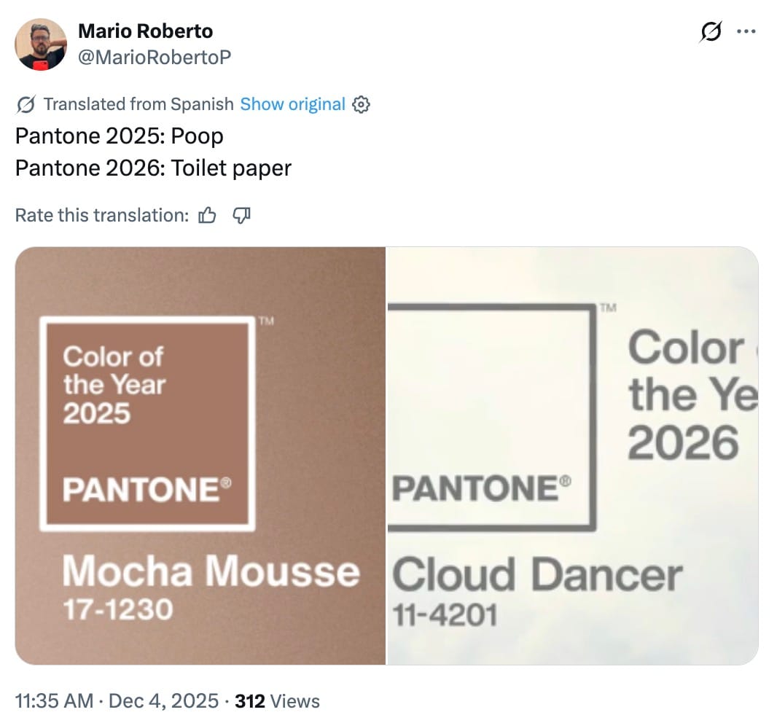The height and width of the screenshot is (723, 777).
Task: Rate the translation with thumbs up
Action: point(208,215)
